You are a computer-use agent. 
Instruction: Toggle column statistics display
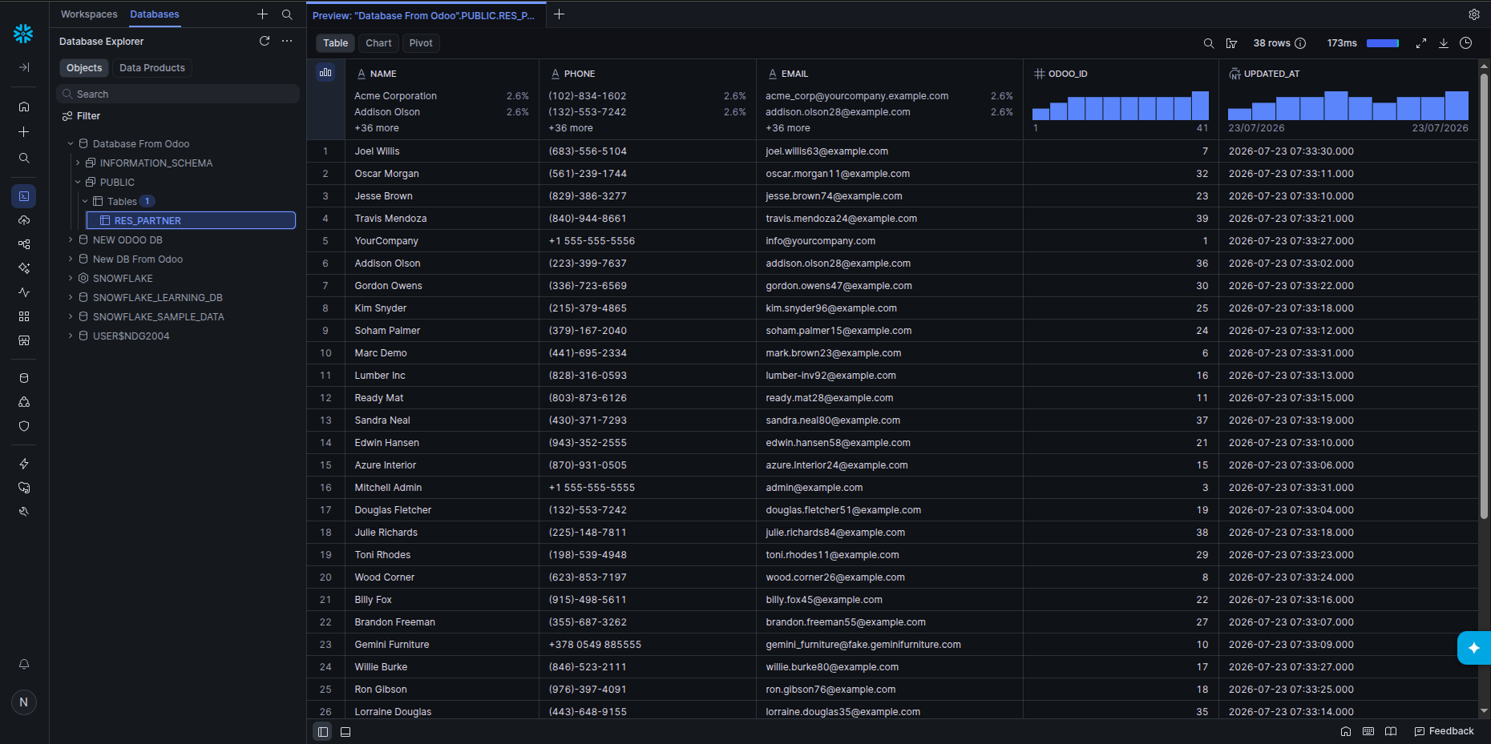coord(325,72)
